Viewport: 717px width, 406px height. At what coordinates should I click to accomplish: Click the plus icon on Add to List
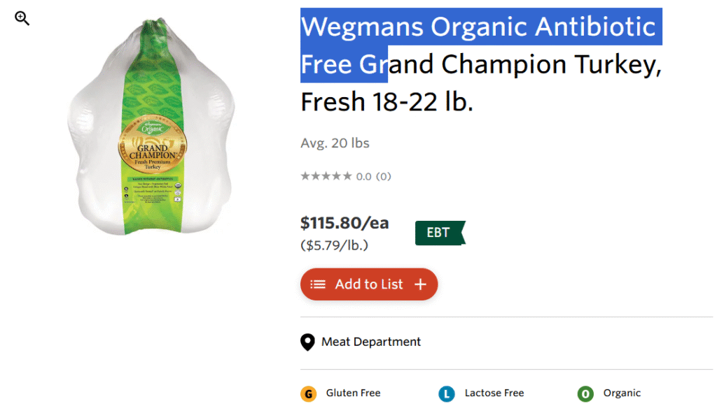point(420,284)
